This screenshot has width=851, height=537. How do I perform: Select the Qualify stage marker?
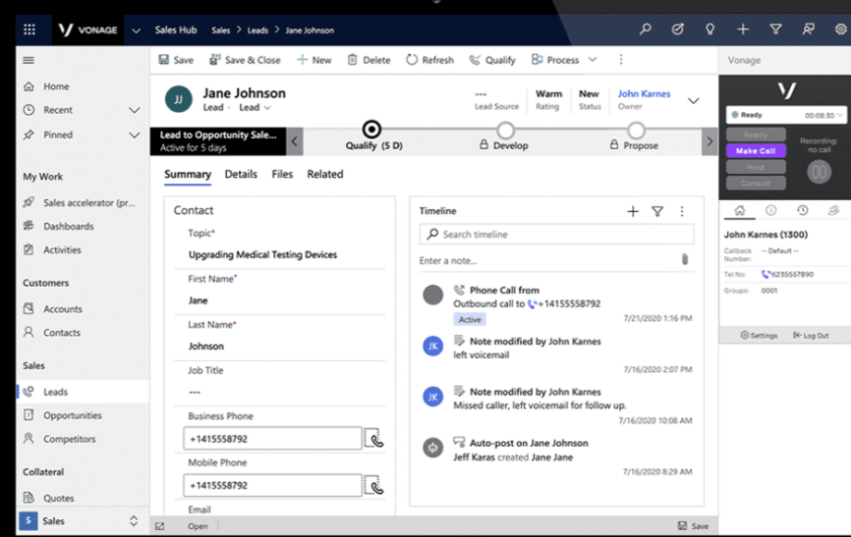(x=371, y=130)
